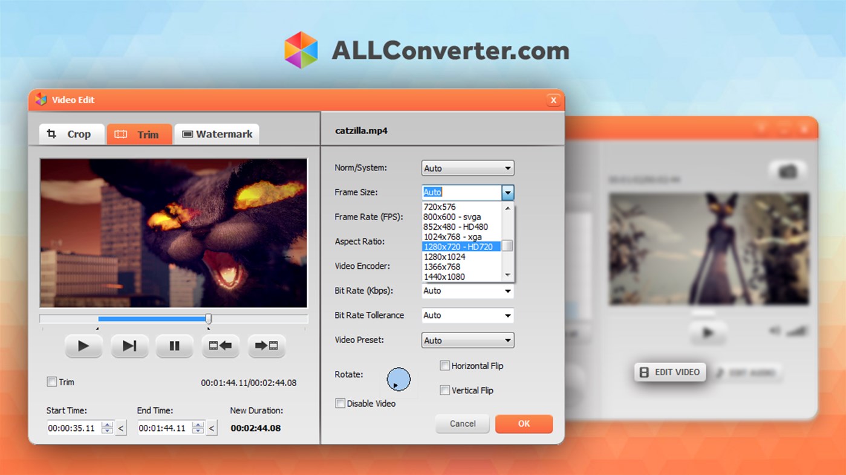Turn the Rotate dial control
Viewport: 846px width, 475px height.
[399, 379]
